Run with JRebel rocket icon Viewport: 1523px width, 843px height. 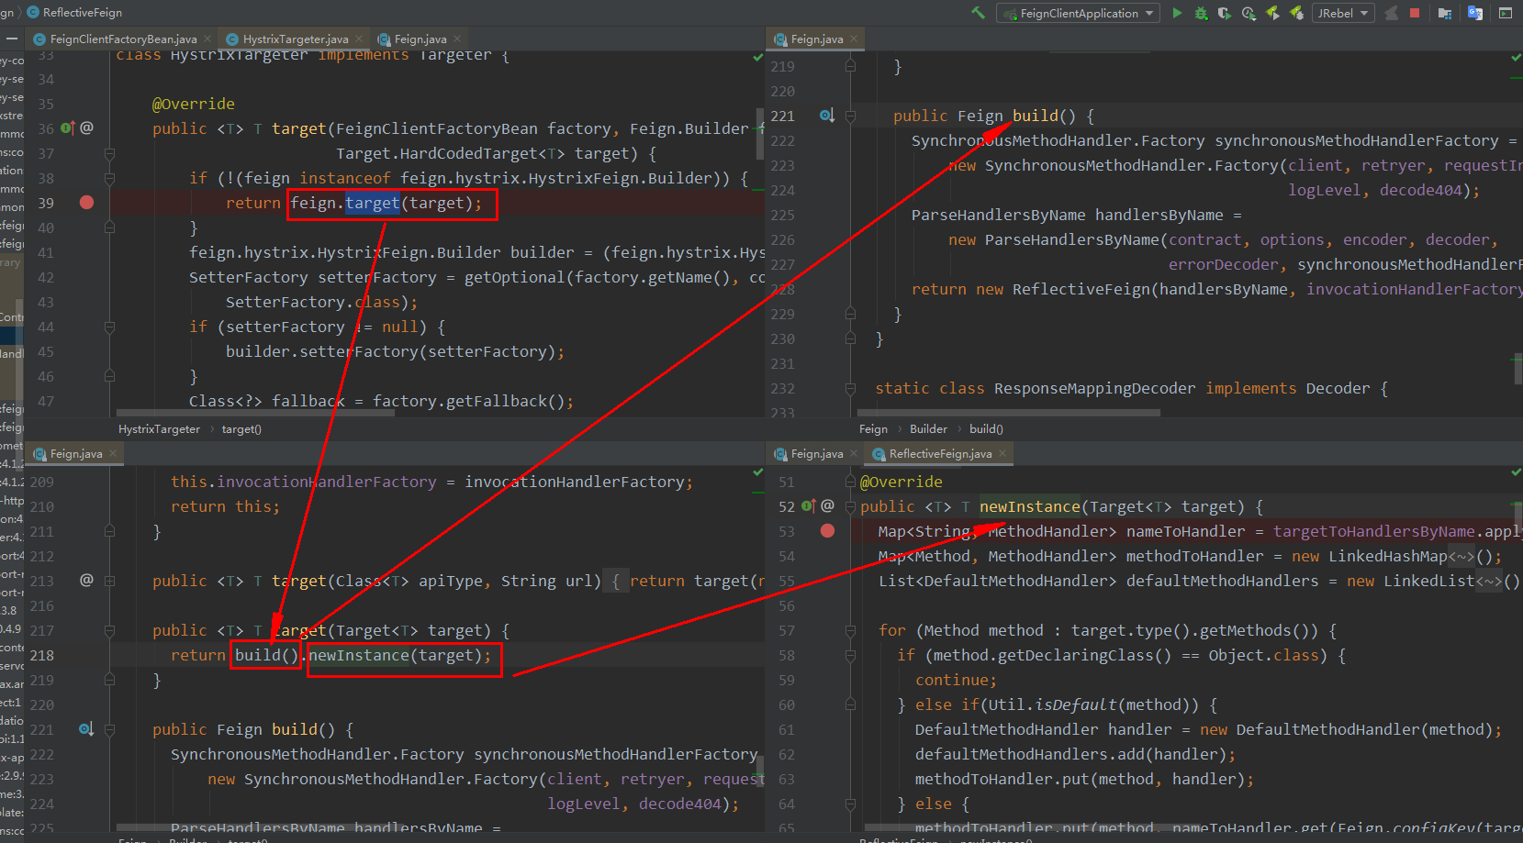tap(1272, 13)
